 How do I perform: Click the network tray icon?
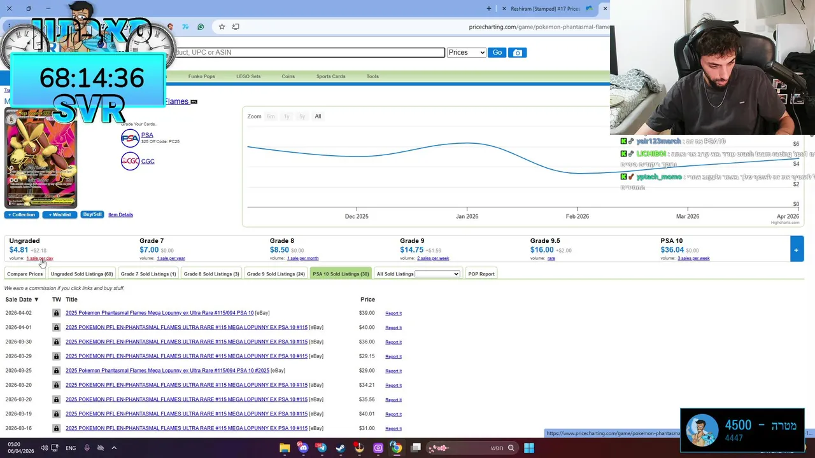pyautogui.click(x=55, y=448)
